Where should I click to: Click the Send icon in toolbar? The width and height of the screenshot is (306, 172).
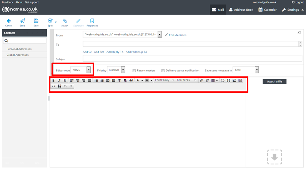point(22,21)
